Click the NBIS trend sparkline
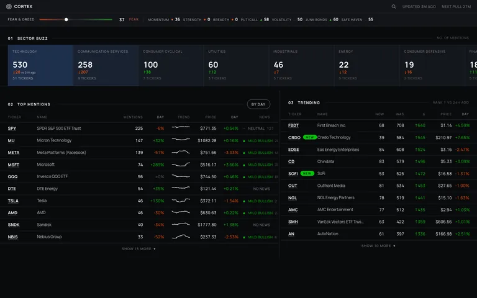The width and height of the screenshot is (477, 298). tap(181, 237)
